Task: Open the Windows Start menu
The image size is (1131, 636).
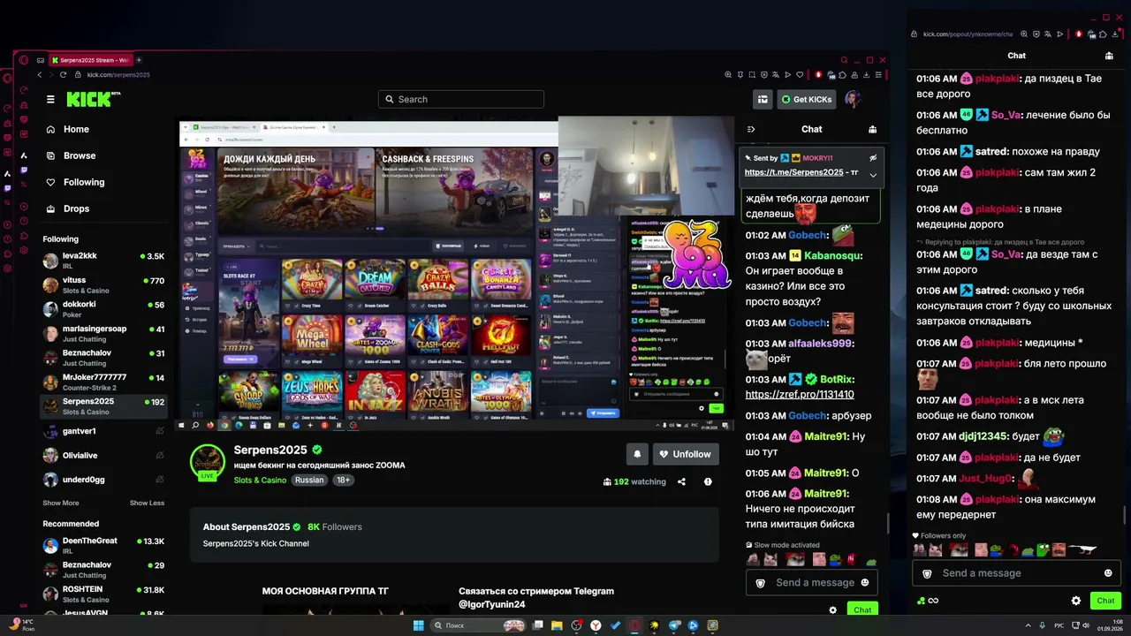Action: (x=419, y=625)
